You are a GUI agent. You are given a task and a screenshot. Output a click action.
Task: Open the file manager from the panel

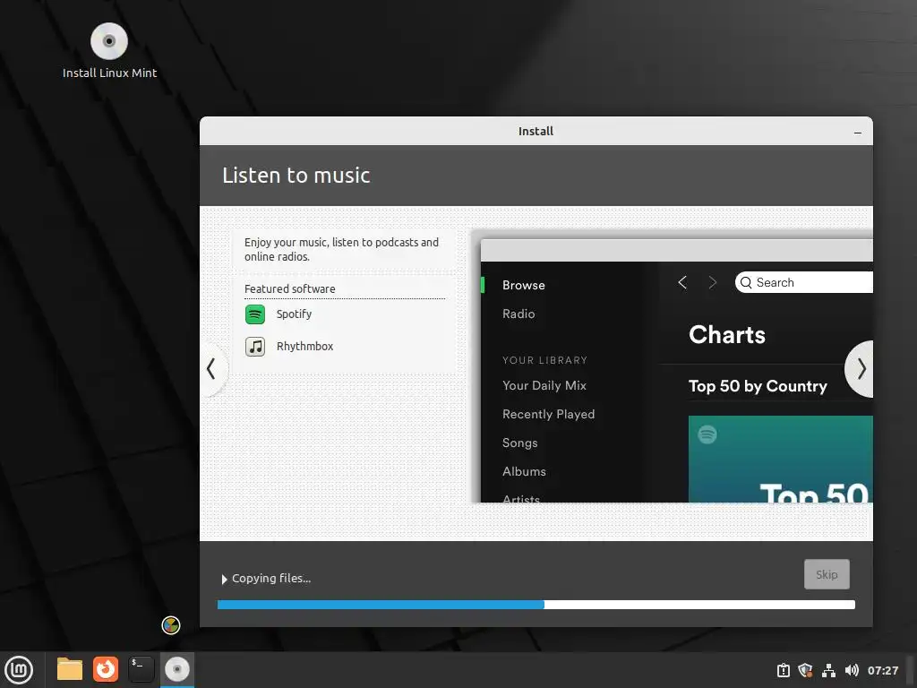[70, 669]
